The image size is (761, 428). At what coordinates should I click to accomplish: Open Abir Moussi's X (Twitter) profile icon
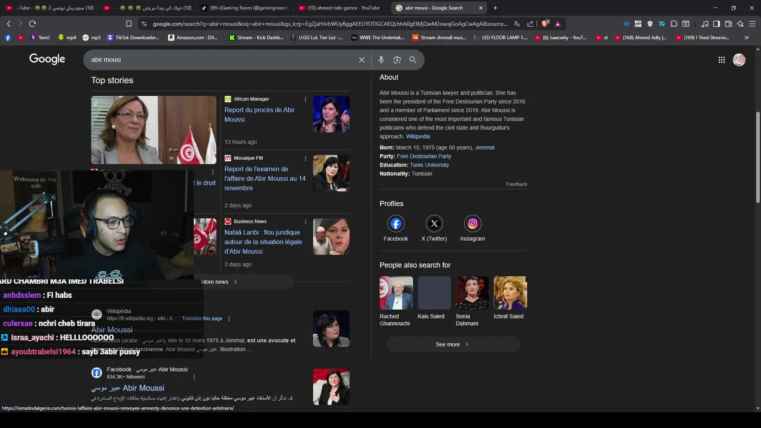tap(434, 224)
